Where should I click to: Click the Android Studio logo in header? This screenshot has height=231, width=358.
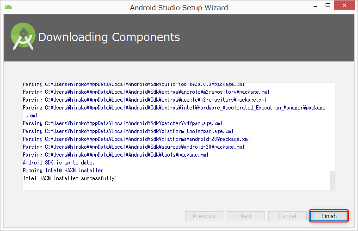[23, 36]
